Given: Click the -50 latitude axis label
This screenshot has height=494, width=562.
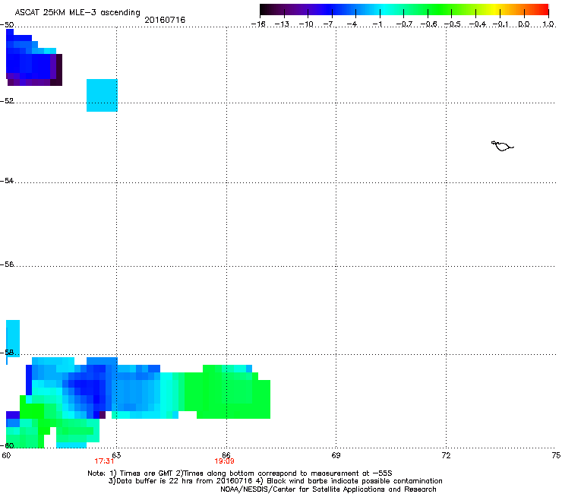Looking at the screenshot, I should tap(7, 25).
